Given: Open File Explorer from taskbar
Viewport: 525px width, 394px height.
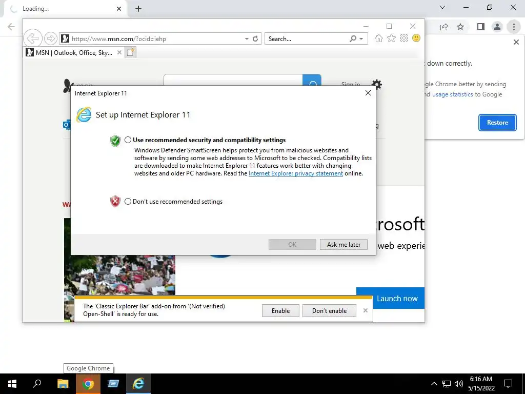Looking at the screenshot, I should coord(63,384).
